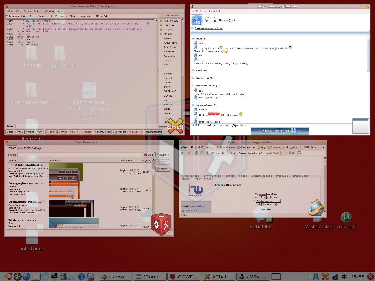
Task: Click the Import button in CGWD Themer
Action: pyautogui.click(x=163, y=169)
